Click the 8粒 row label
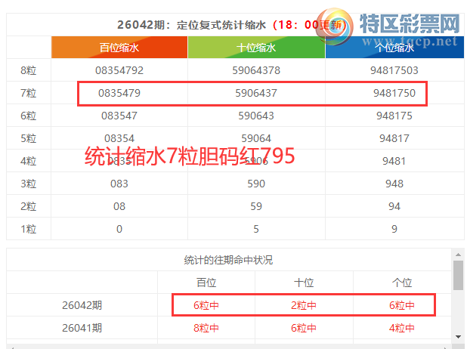 click(29, 70)
